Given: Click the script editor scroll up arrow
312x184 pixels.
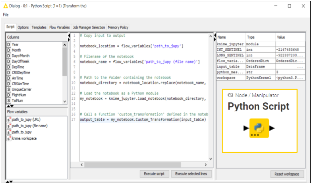Looking at the screenshot, I should [211, 36].
